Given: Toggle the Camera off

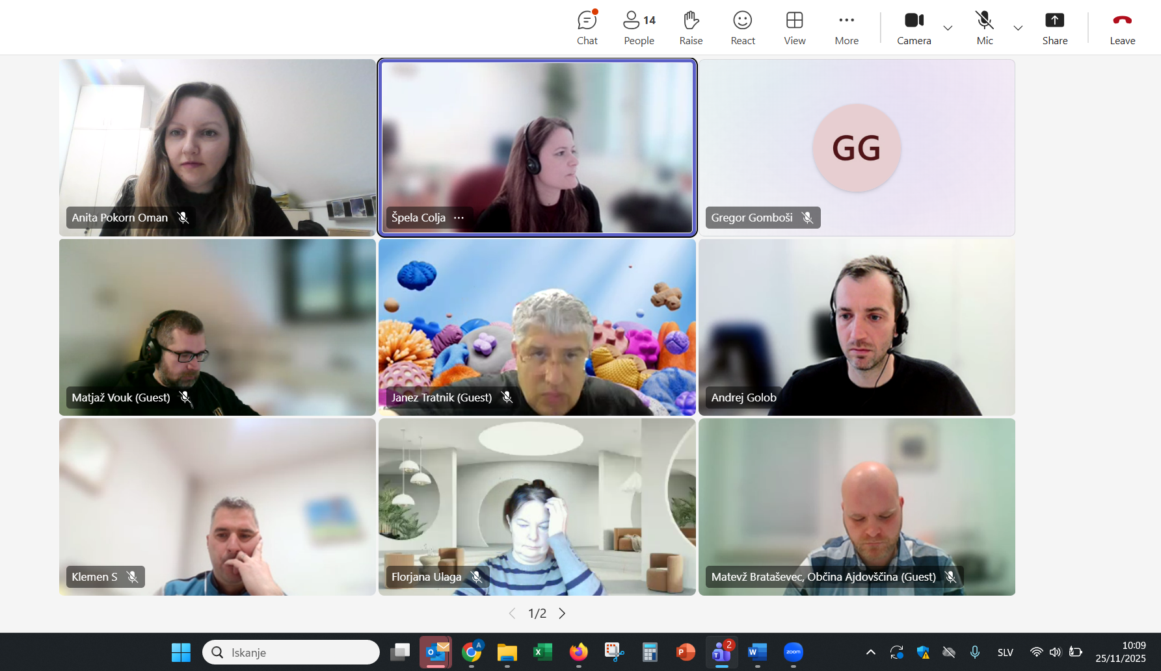Looking at the screenshot, I should tap(914, 28).
